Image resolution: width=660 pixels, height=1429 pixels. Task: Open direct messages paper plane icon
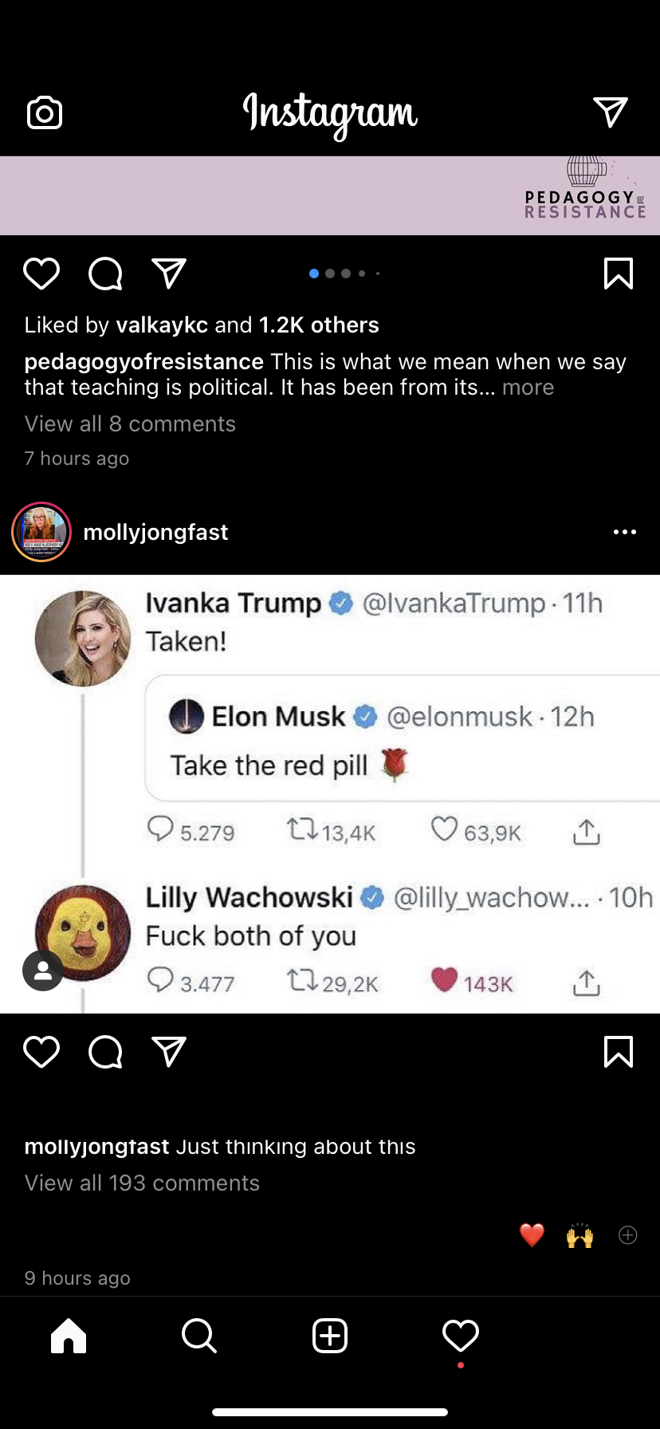point(611,112)
